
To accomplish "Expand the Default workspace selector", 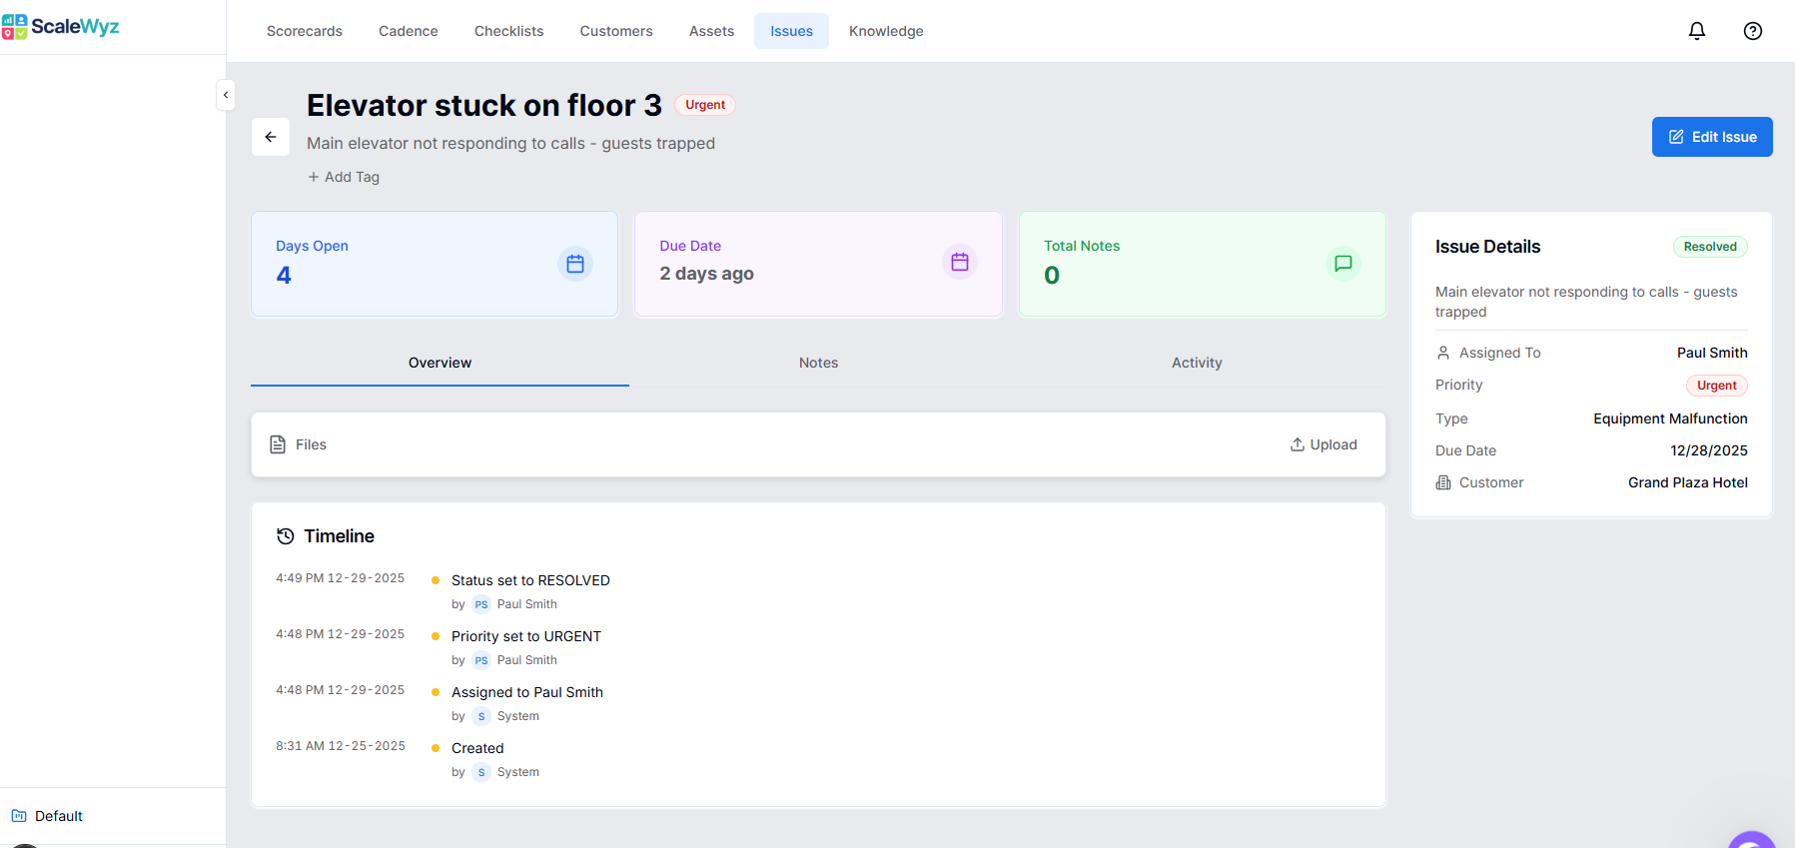I will 48,816.
